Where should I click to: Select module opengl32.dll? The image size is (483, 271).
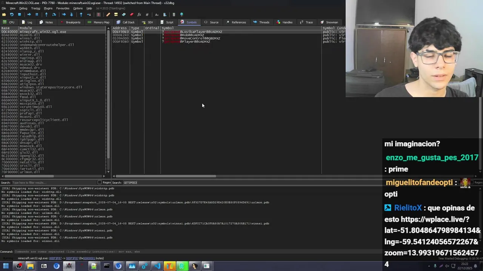53,156
